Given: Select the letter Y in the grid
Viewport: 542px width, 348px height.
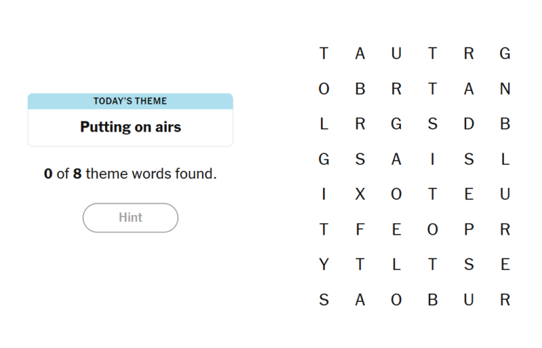Looking at the screenshot, I should (324, 265).
